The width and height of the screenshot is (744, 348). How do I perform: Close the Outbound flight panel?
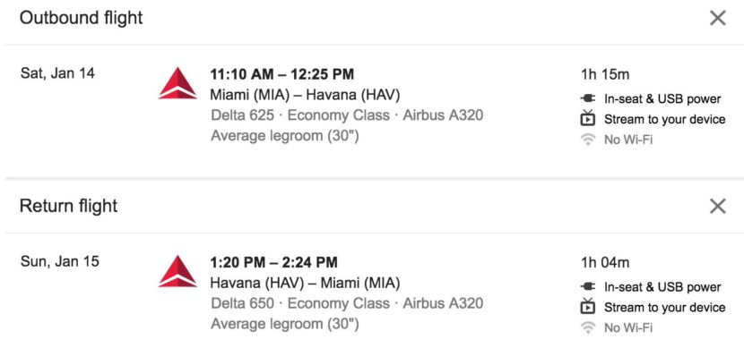717,18
